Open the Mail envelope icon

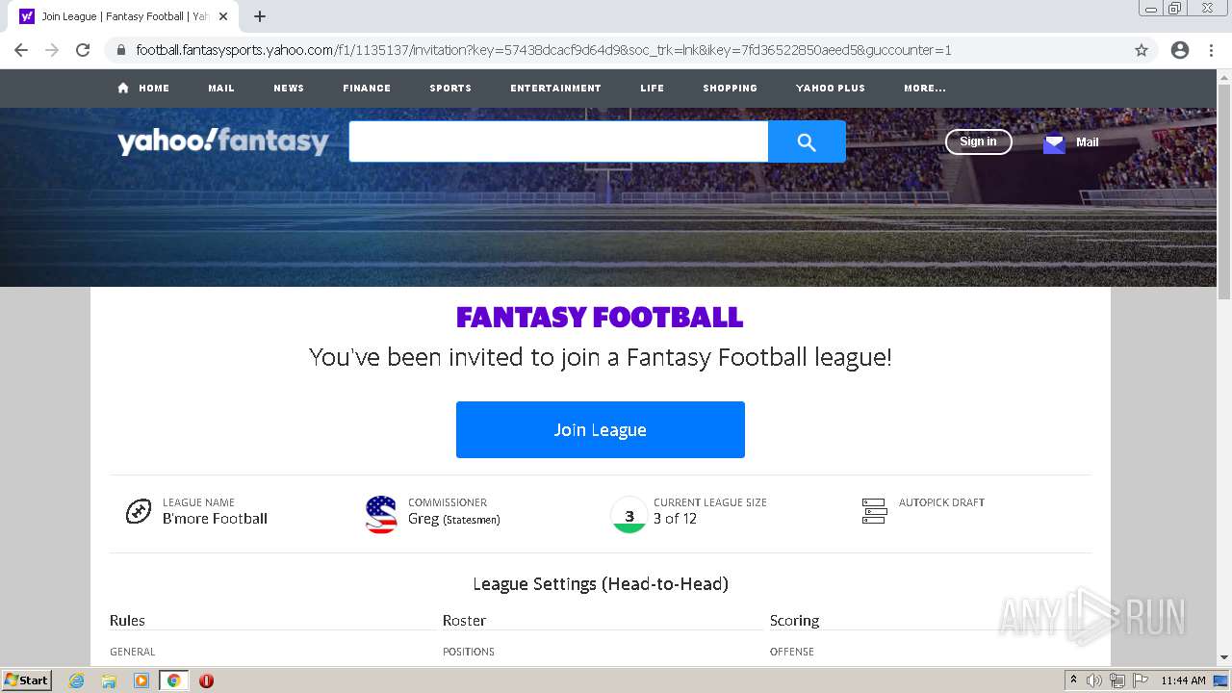(x=1054, y=142)
